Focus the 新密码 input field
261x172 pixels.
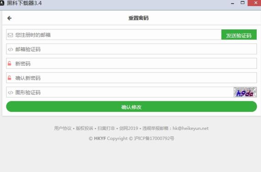click(x=131, y=63)
